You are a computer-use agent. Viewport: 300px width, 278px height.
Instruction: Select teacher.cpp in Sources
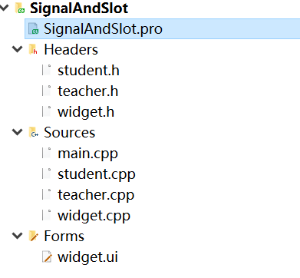tap(96, 195)
